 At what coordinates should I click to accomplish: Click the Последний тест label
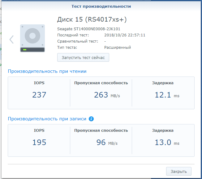[x=73, y=35]
